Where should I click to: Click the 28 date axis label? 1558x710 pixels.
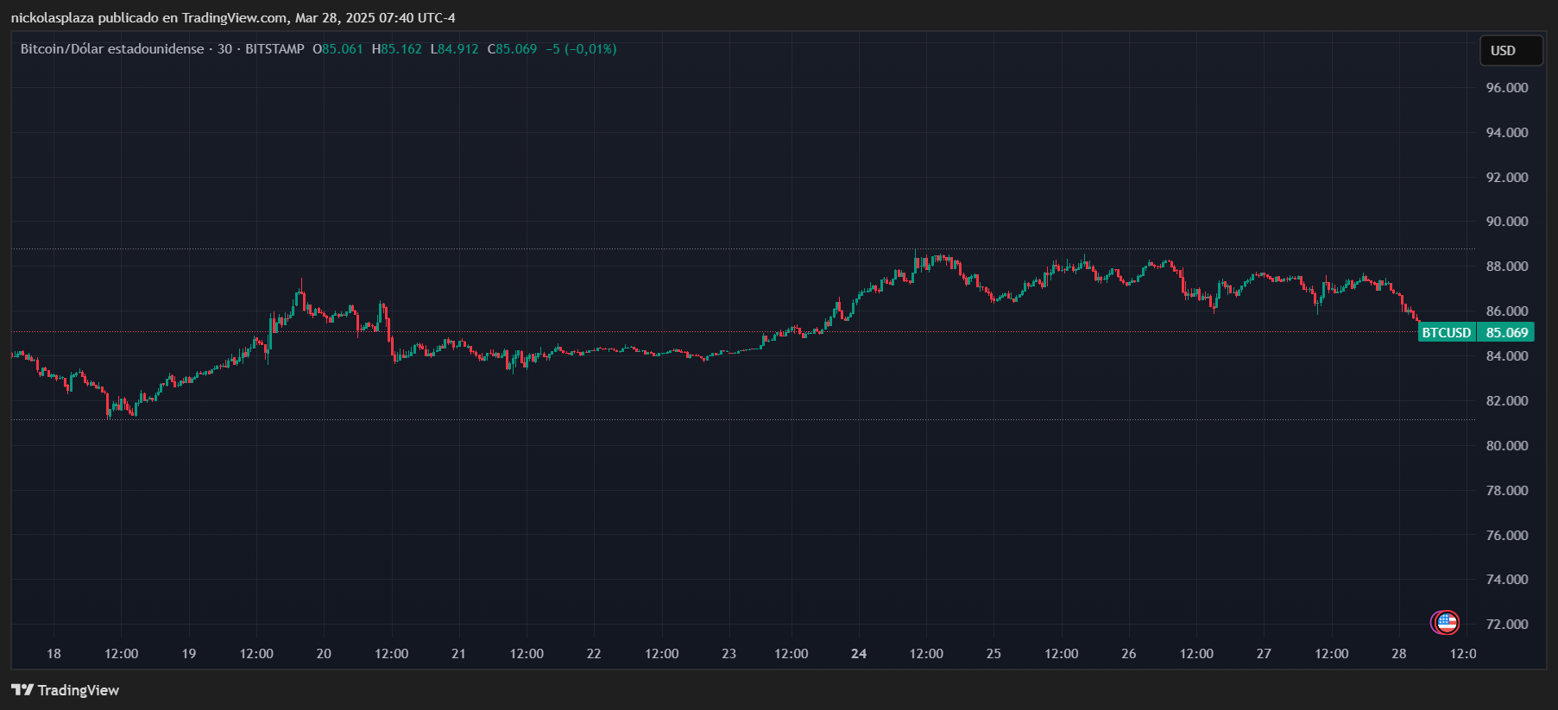click(1399, 654)
